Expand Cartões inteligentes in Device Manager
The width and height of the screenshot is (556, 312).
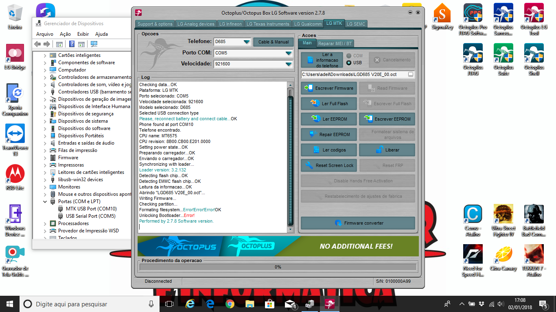[x=45, y=55]
